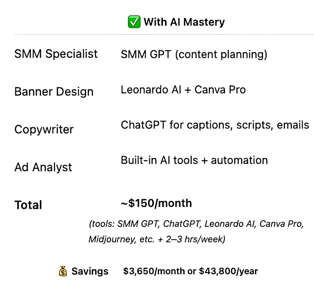Screen dimensions: 314x291
Task: Click the Ad Analyst row label
Action: click(x=43, y=167)
